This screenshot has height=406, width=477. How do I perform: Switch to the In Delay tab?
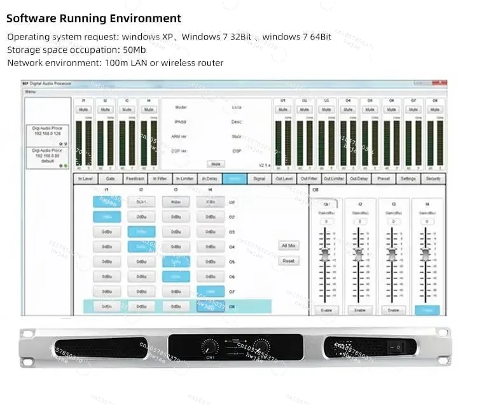pyautogui.click(x=210, y=179)
